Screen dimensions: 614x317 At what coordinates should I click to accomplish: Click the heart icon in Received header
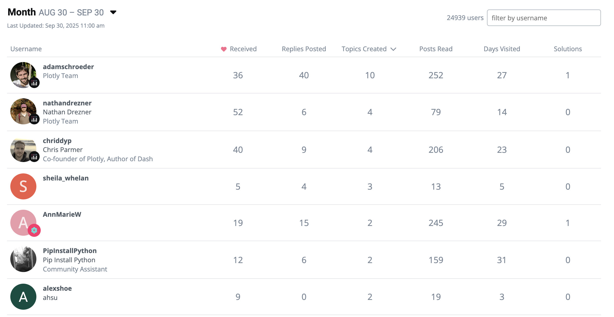coord(224,49)
